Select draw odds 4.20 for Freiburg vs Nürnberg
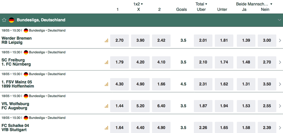283x133 pixels. pyautogui.click(x=140, y=62)
